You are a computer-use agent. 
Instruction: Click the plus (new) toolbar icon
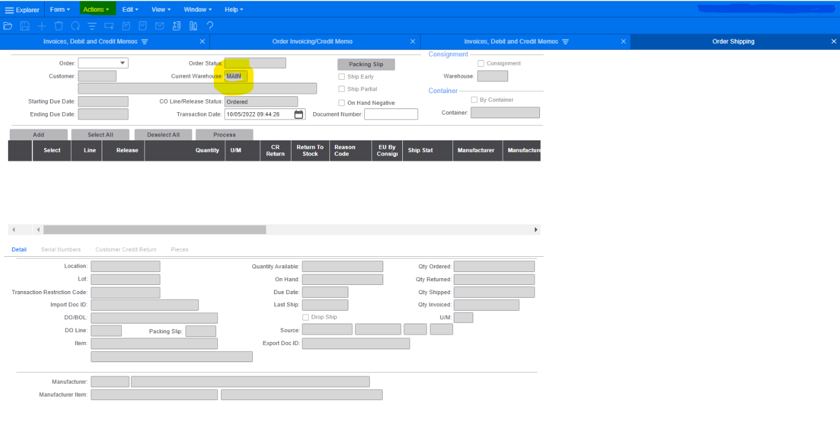pos(42,26)
